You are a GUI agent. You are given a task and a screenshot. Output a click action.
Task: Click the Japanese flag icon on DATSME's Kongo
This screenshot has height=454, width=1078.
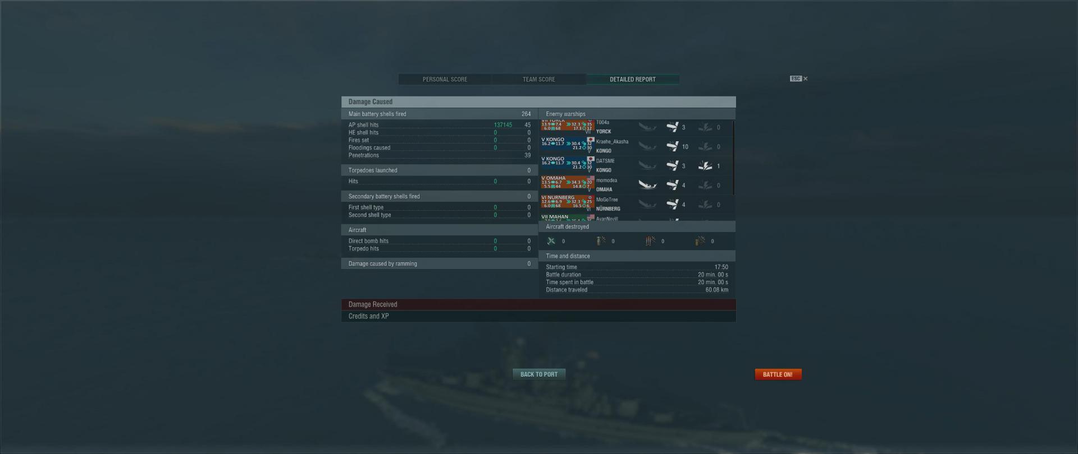tap(590, 159)
